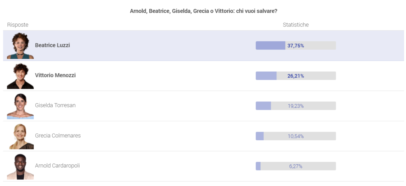Select the Arnold Cardaropoli name label
This screenshot has width=406, height=186.
pos(57,166)
